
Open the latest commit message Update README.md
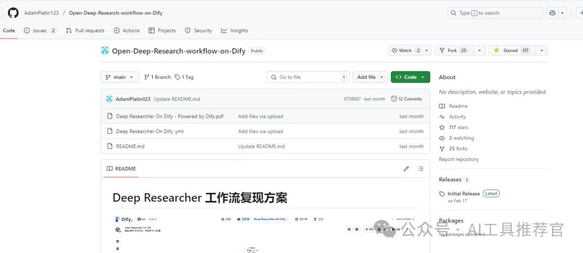point(177,99)
